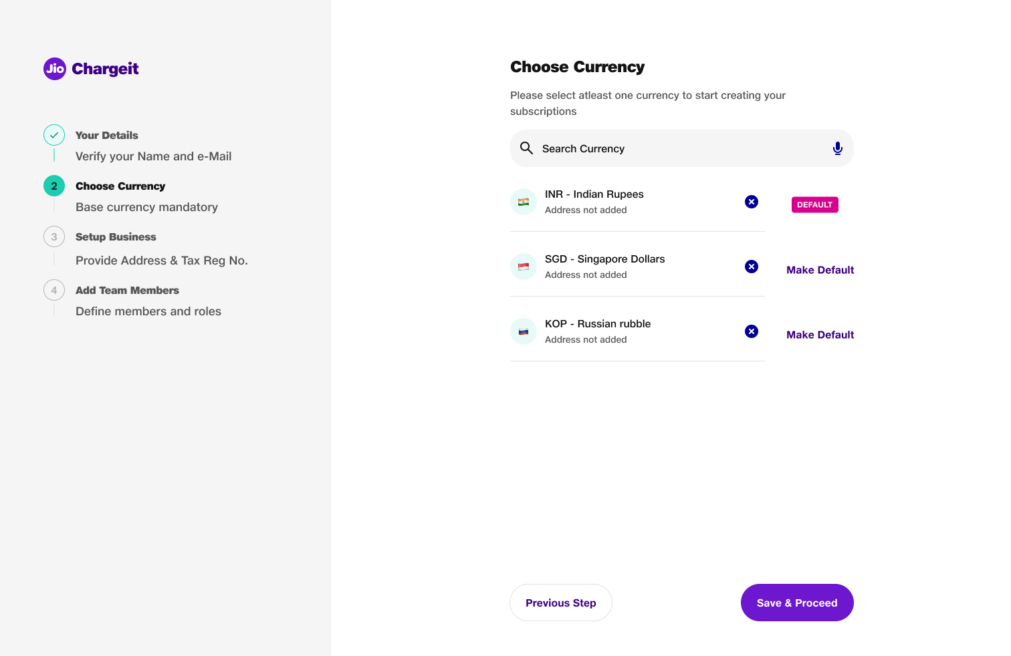Remove SGD Singapore Dollars currency
Screen dimensions: 1011x656
click(x=752, y=267)
